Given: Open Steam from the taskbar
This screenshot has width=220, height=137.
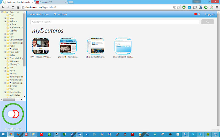Looking at the screenshot, I should [x=57, y=134].
